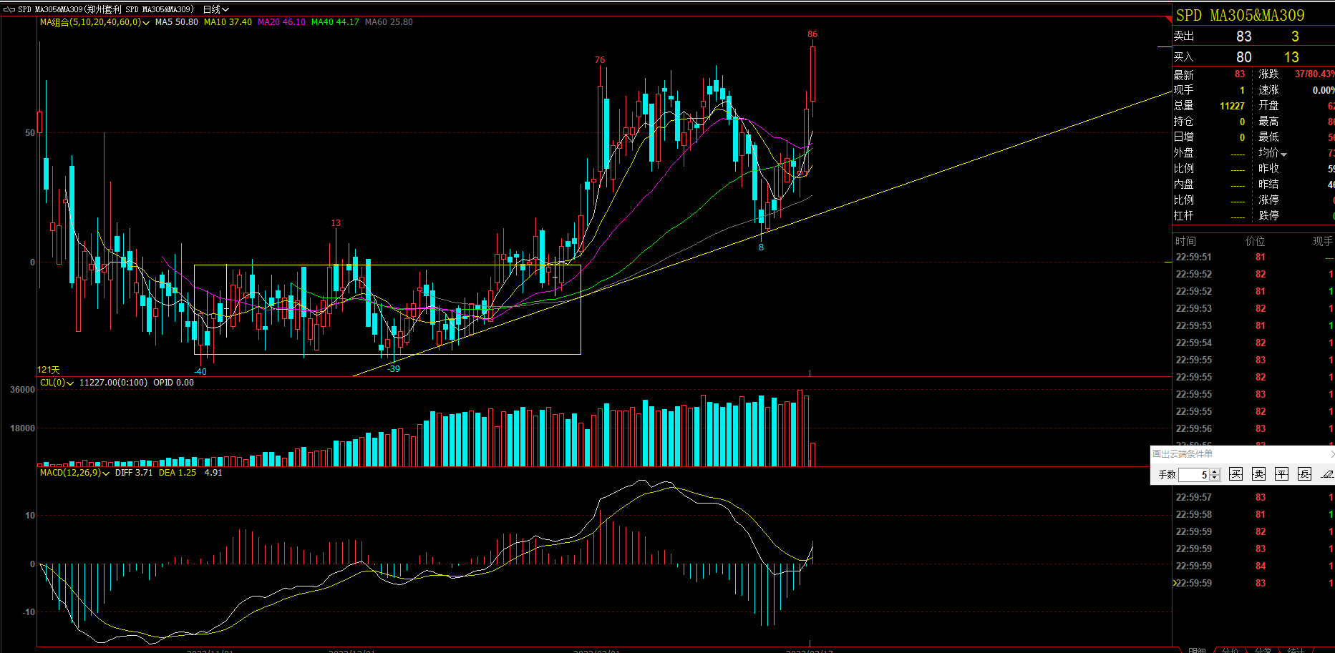Image resolution: width=1335 pixels, height=653 pixels.
Task: Open the 日线 period dropdown
Action: coord(215,9)
